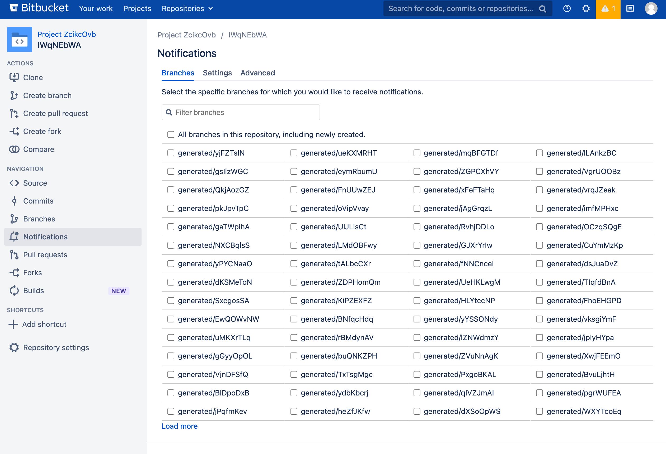The width and height of the screenshot is (666, 454).
Task: Click the Commits navigation icon
Action: tap(14, 201)
